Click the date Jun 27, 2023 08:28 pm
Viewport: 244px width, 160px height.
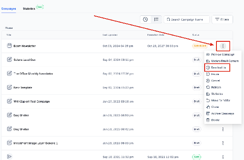pos(118,102)
